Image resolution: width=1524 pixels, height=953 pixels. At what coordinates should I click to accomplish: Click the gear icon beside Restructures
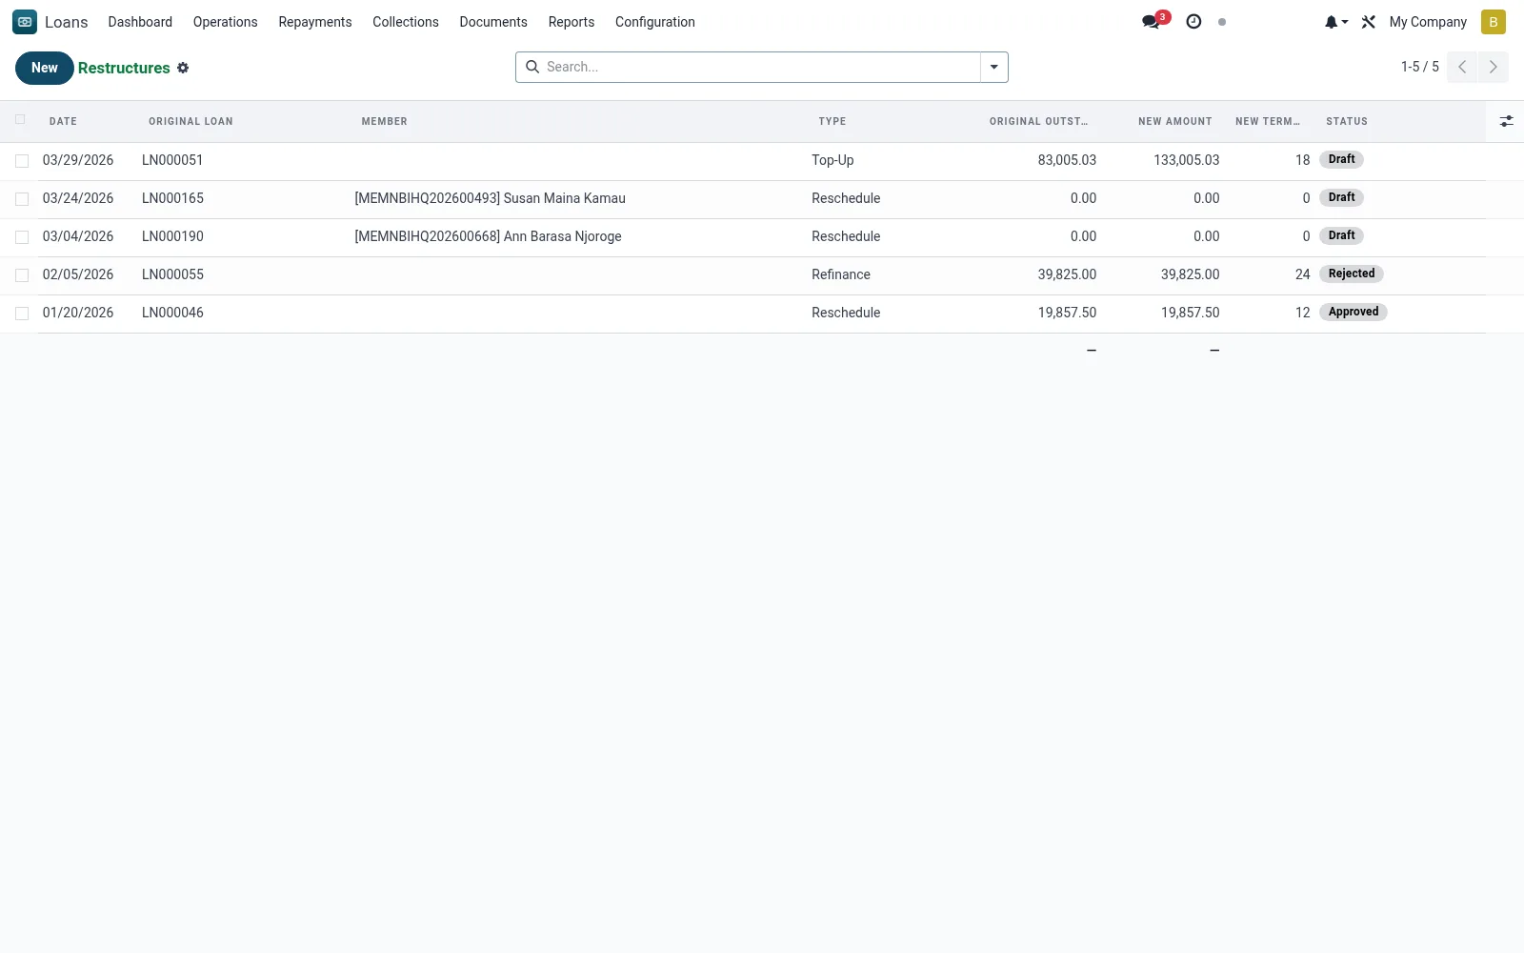tap(183, 68)
